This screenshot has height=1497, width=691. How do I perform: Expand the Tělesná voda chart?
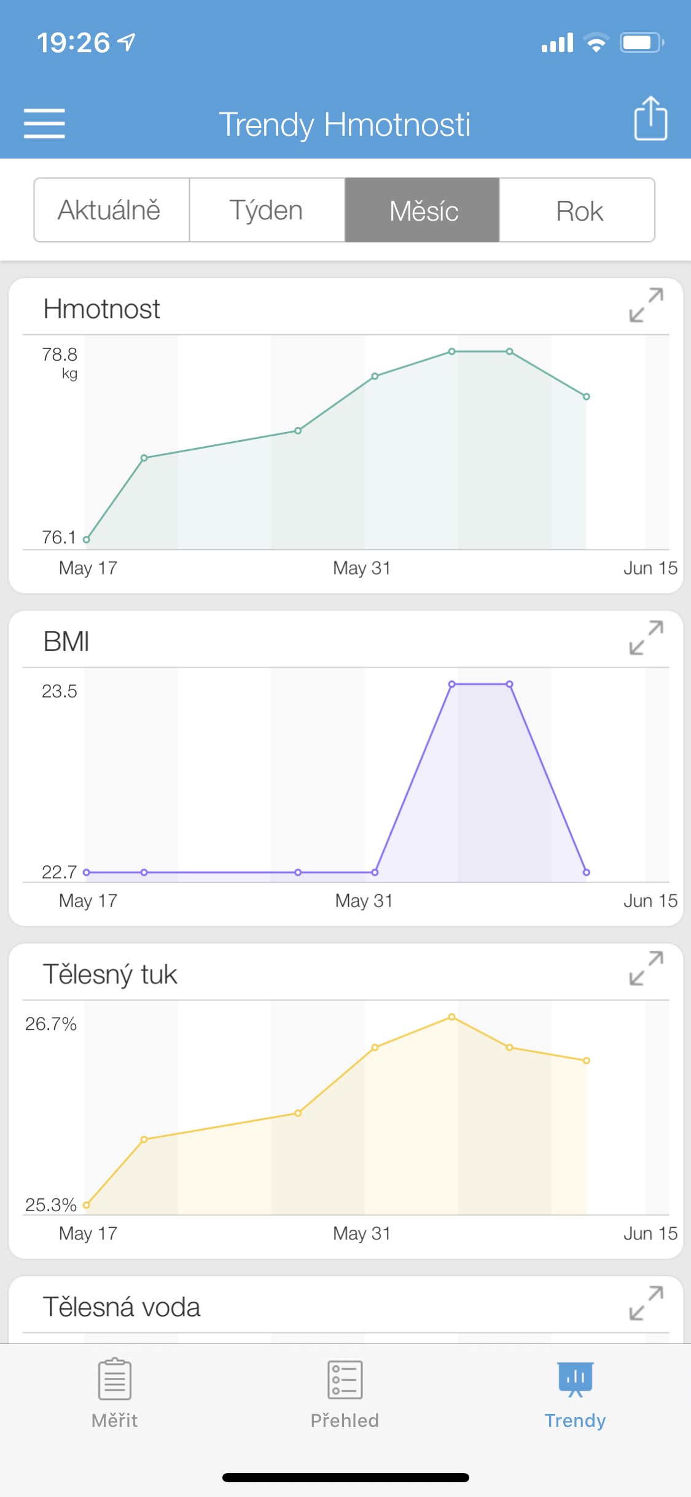click(646, 1303)
